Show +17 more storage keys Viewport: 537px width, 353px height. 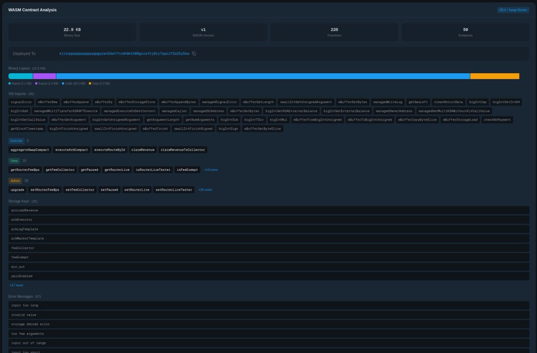(16, 285)
